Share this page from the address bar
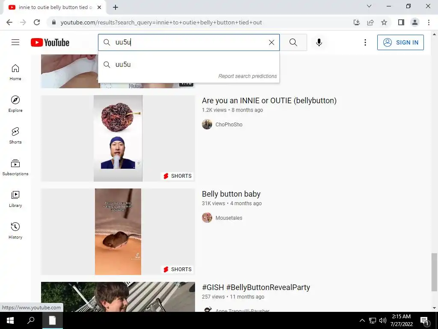 point(370,22)
